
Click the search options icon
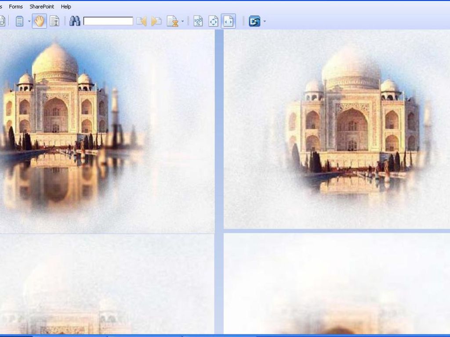pos(173,21)
